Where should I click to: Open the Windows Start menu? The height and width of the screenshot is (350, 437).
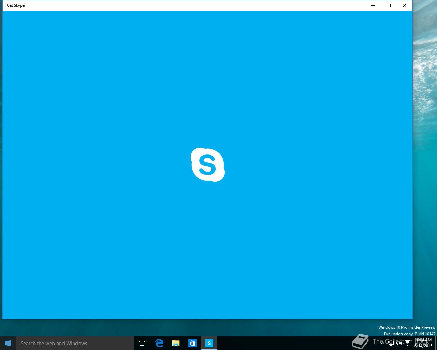[8, 343]
